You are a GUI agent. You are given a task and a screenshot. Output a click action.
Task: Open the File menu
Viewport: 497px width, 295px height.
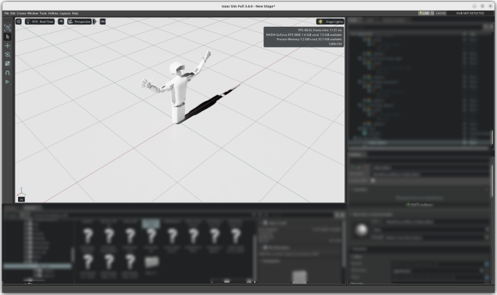(6, 13)
